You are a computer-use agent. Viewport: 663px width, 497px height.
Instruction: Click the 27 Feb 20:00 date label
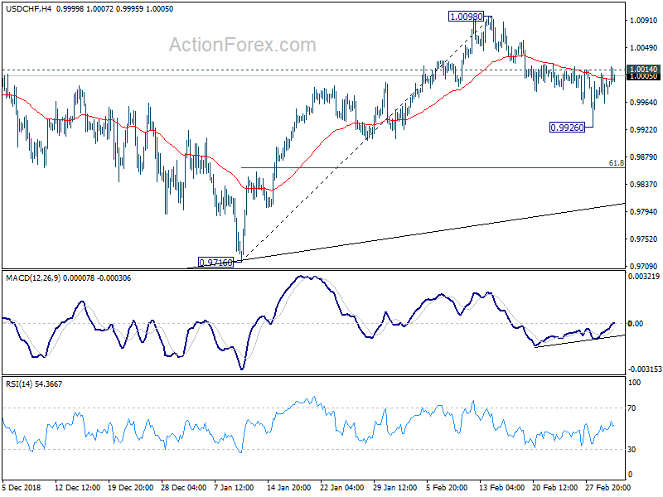pyautogui.click(x=608, y=488)
